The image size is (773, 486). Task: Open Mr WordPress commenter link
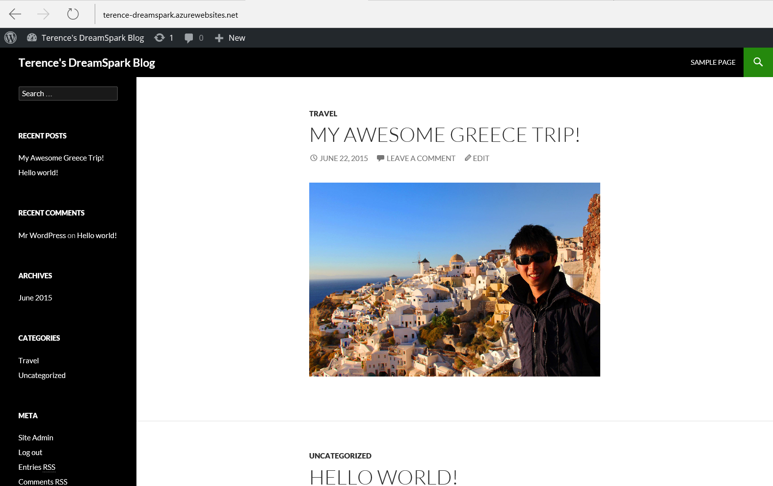[42, 236]
